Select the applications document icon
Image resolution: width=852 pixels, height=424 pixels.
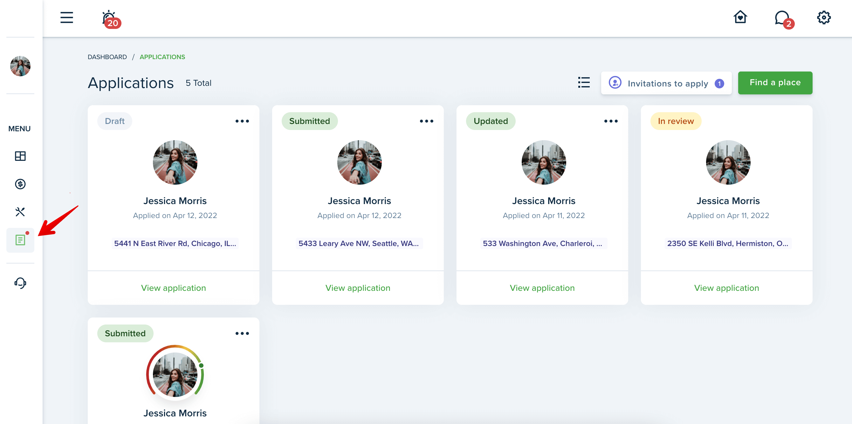[x=20, y=240]
